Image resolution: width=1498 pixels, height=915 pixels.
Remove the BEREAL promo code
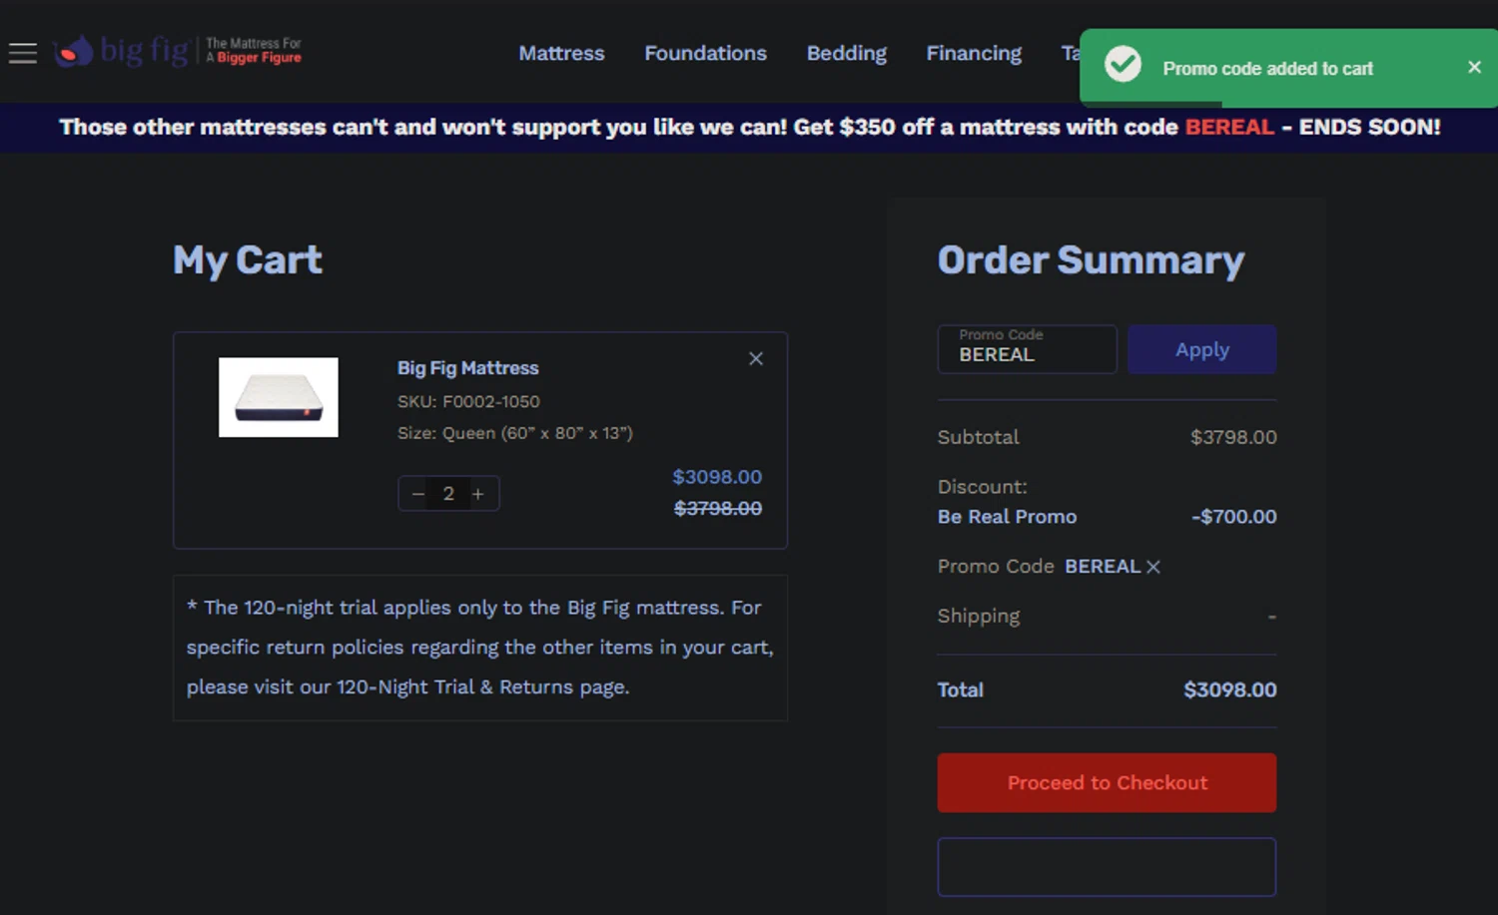(x=1153, y=567)
